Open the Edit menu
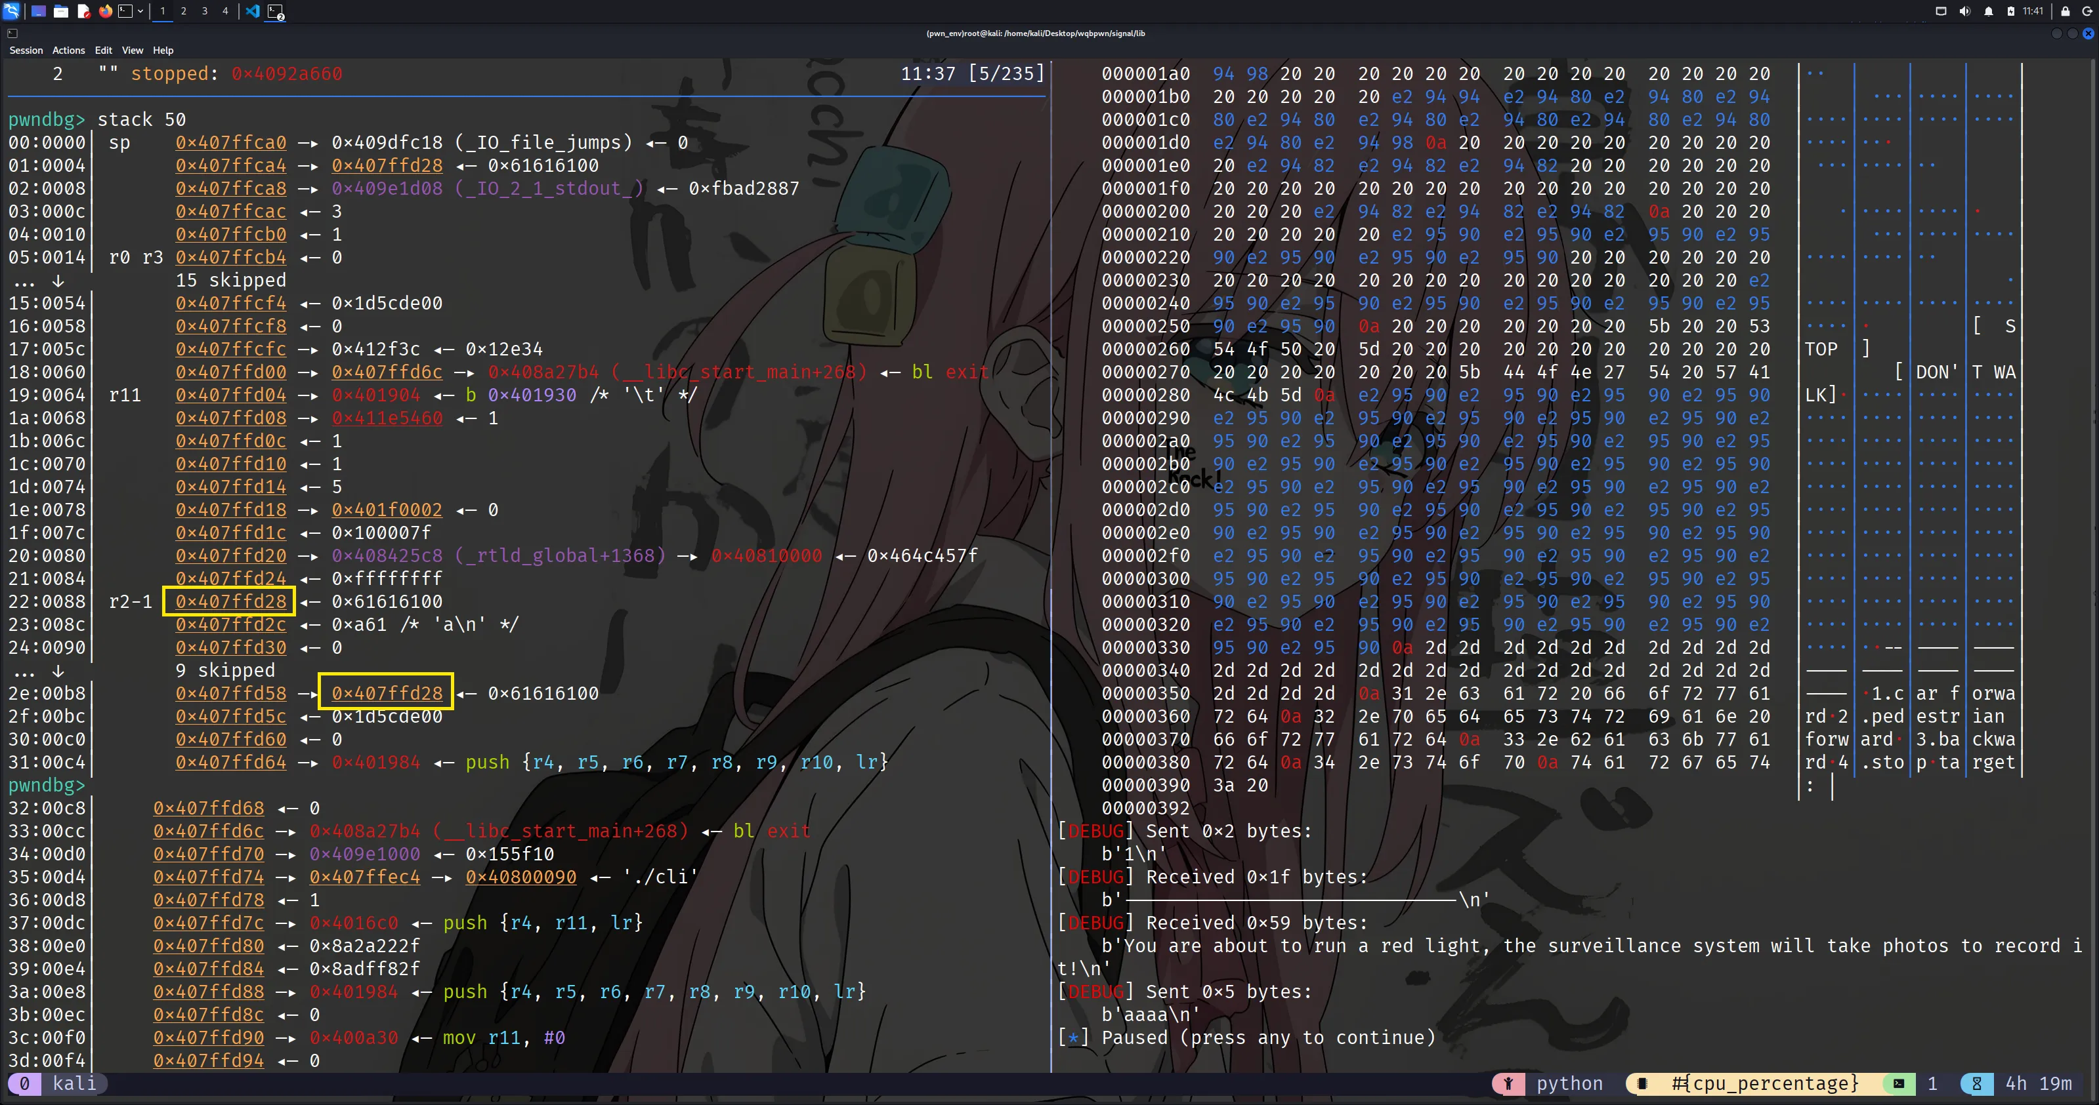 tap(104, 50)
